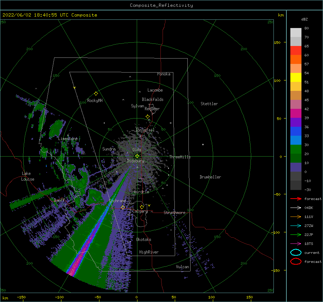This screenshot has height=302, width=323.
Task: Click the white plus marker near Drumheller
Action: (203, 144)
